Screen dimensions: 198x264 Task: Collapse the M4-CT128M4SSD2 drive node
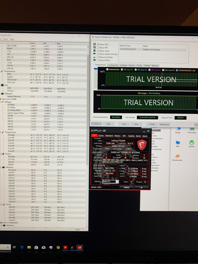tap(1, 223)
